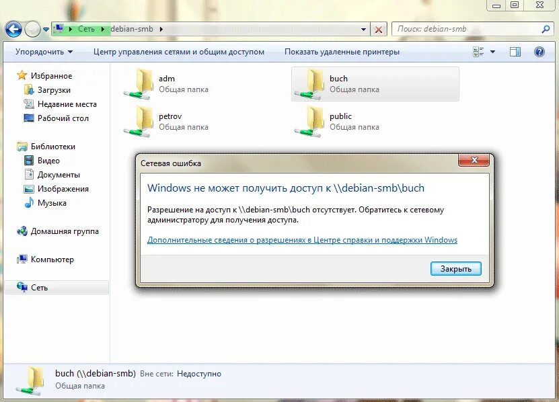Click buch folder thumbnail in details pane
The height and width of the screenshot is (402, 559).
pos(31,380)
